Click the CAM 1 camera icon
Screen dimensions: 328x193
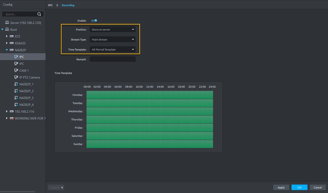16,71
